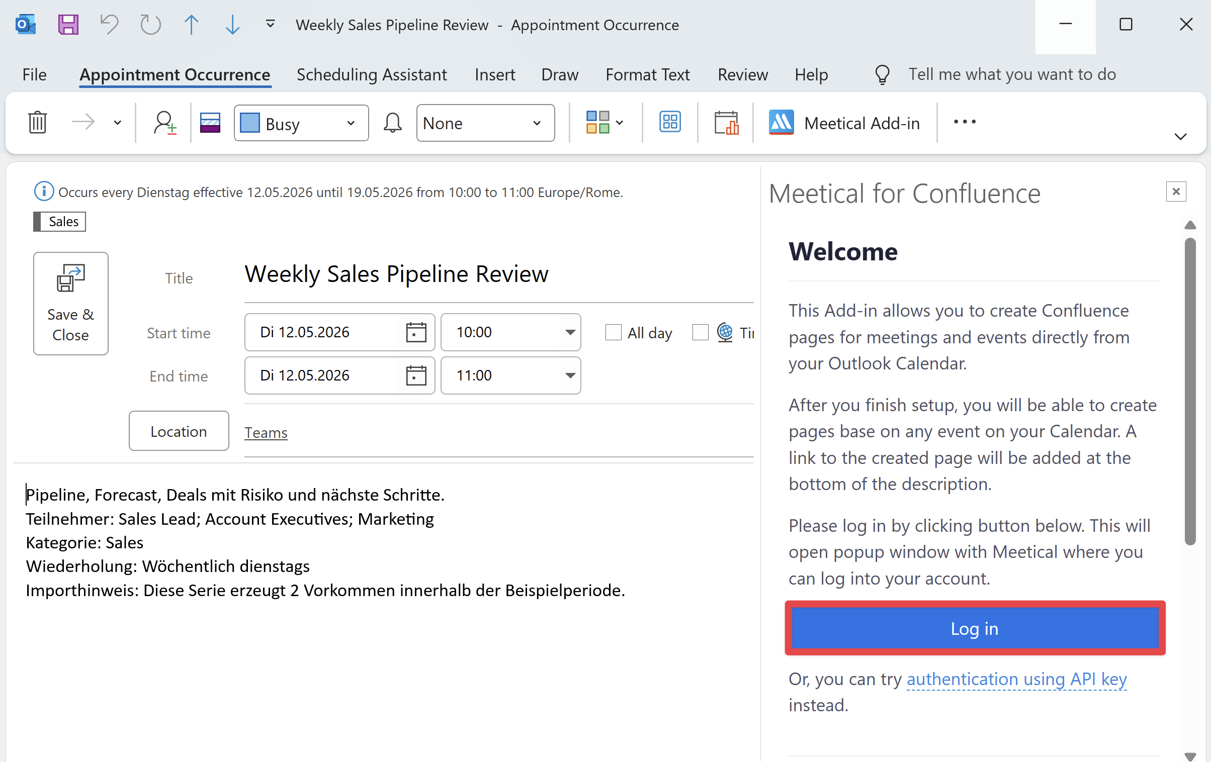Click the time zones globe icon
The width and height of the screenshot is (1211, 762).
725,332
